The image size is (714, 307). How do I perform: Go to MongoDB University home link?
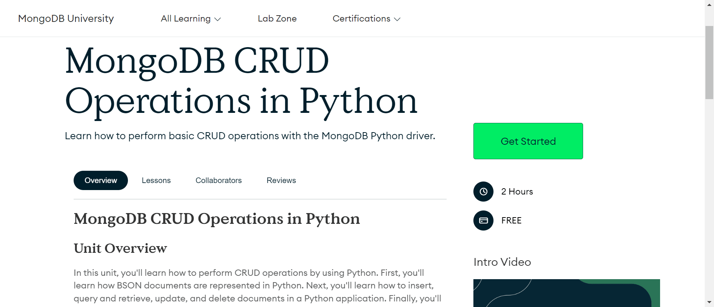point(66,19)
